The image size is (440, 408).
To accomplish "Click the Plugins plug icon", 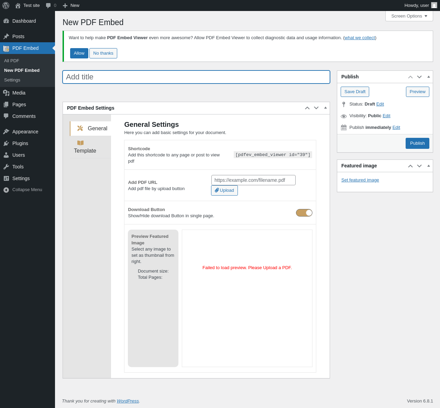I will [x=6, y=143].
